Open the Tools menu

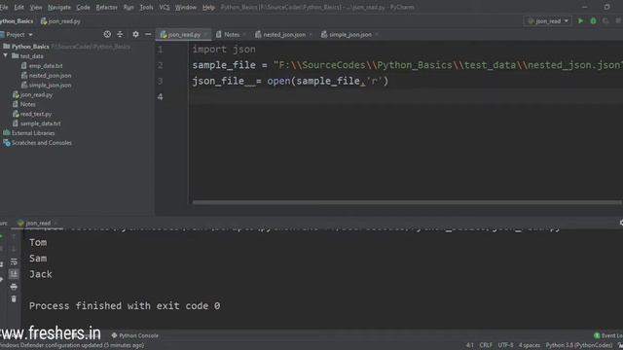point(146,7)
